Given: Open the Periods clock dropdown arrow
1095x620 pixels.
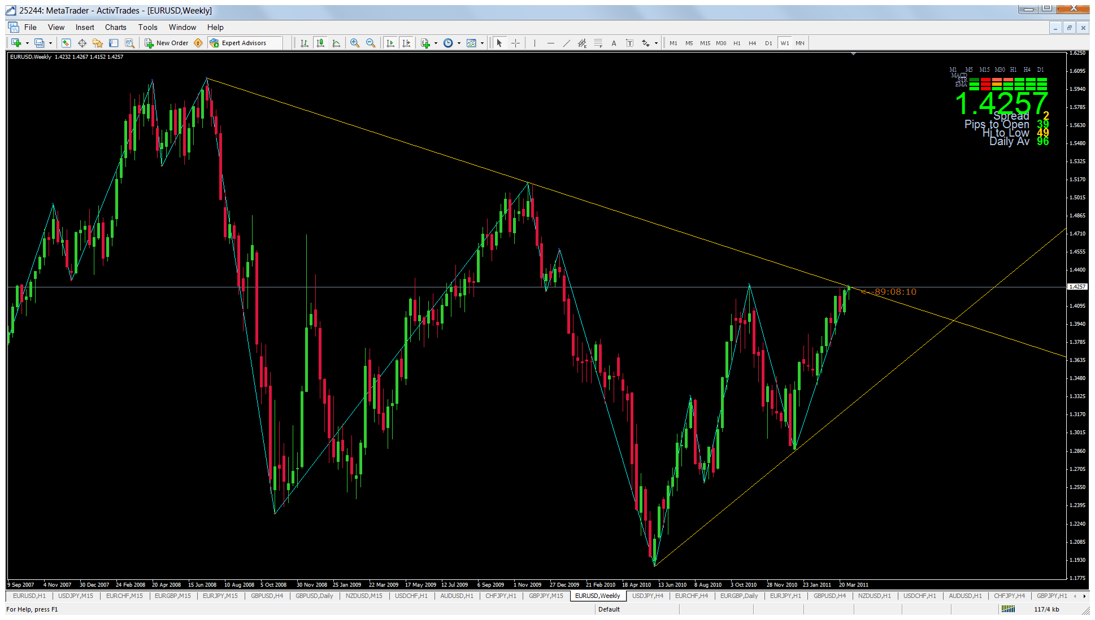Looking at the screenshot, I should click(x=459, y=43).
